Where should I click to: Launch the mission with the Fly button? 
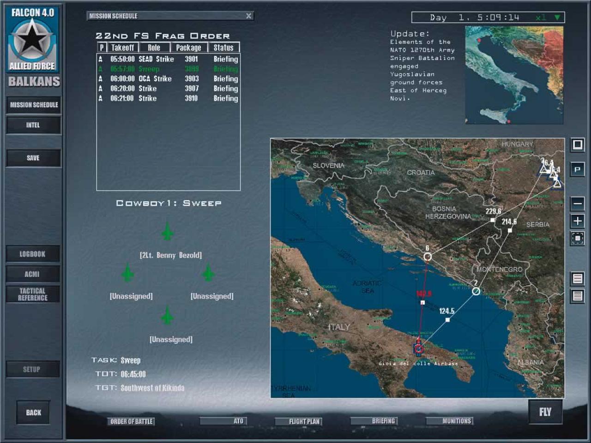pyautogui.click(x=545, y=412)
